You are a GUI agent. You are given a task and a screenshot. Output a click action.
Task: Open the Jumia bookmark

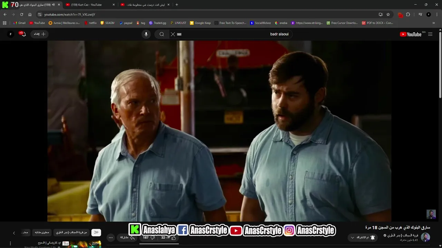point(64,23)
